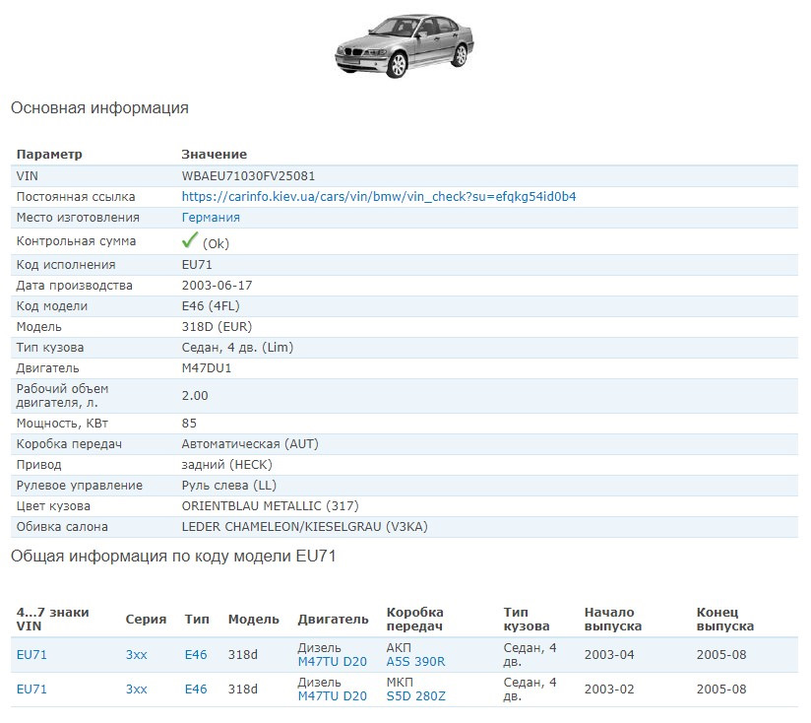Open EU71 link in the МКП row

pyautogui.click(x=31, y=690)
